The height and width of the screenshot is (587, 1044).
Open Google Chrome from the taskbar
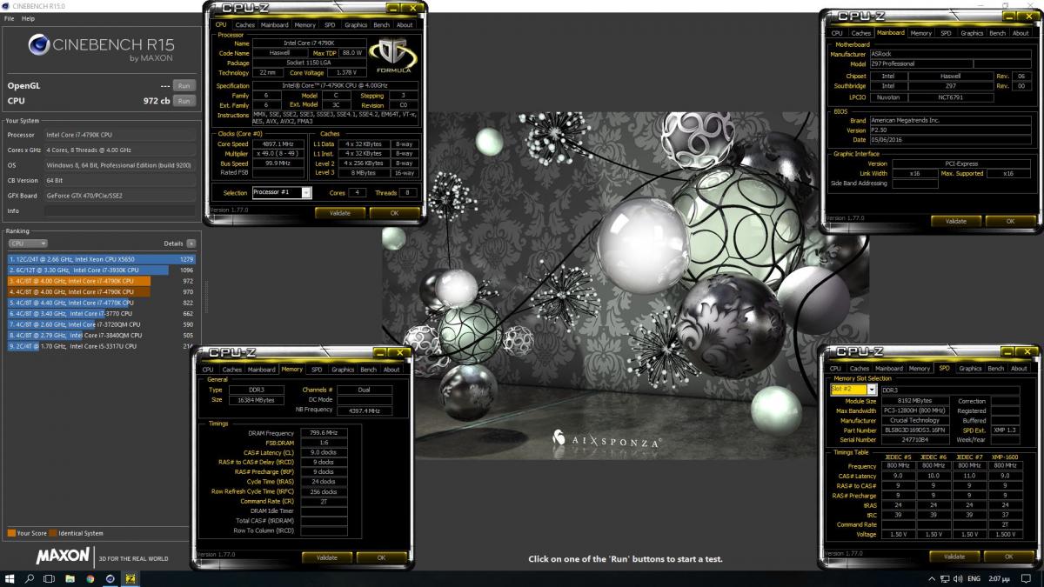point(90,578)
